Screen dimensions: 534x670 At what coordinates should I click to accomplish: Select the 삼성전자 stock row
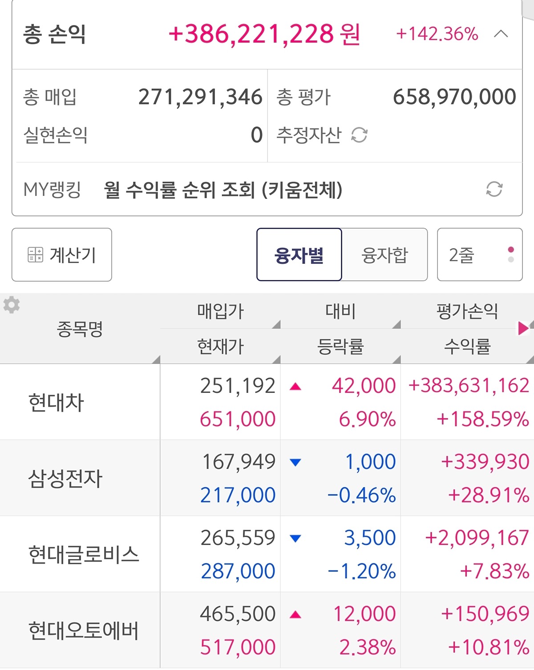point(65,479)
